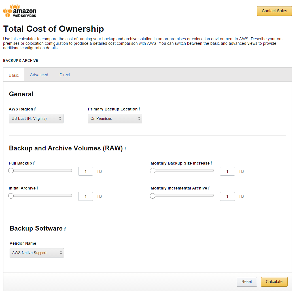This screenshot has width=299, height=294.
Task: Open the Initial Archive info icon
Action: coord(38,188)
